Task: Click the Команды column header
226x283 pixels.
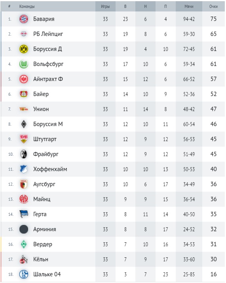Action: point(27,6)
